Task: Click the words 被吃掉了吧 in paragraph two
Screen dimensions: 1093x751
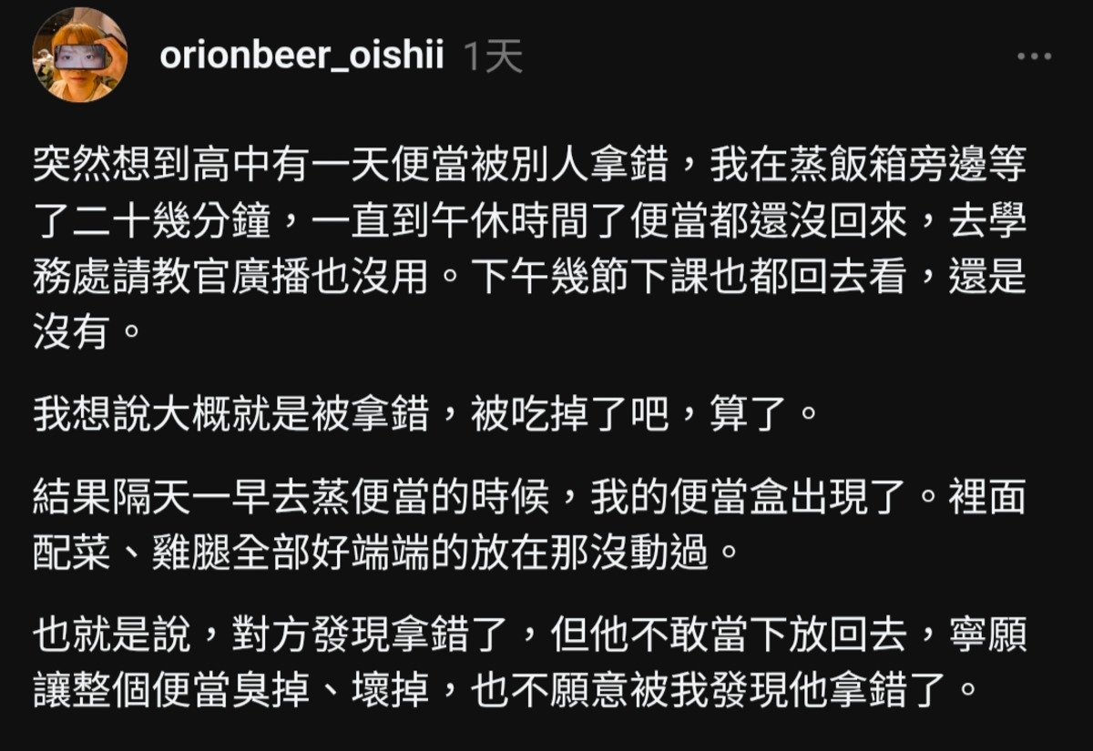Action: pyautogui.click(x=571, y=417)
